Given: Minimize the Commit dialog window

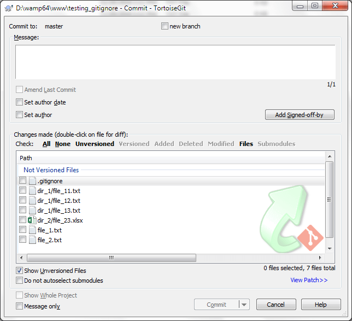Looking at the screenshot, I should point(300,6).
